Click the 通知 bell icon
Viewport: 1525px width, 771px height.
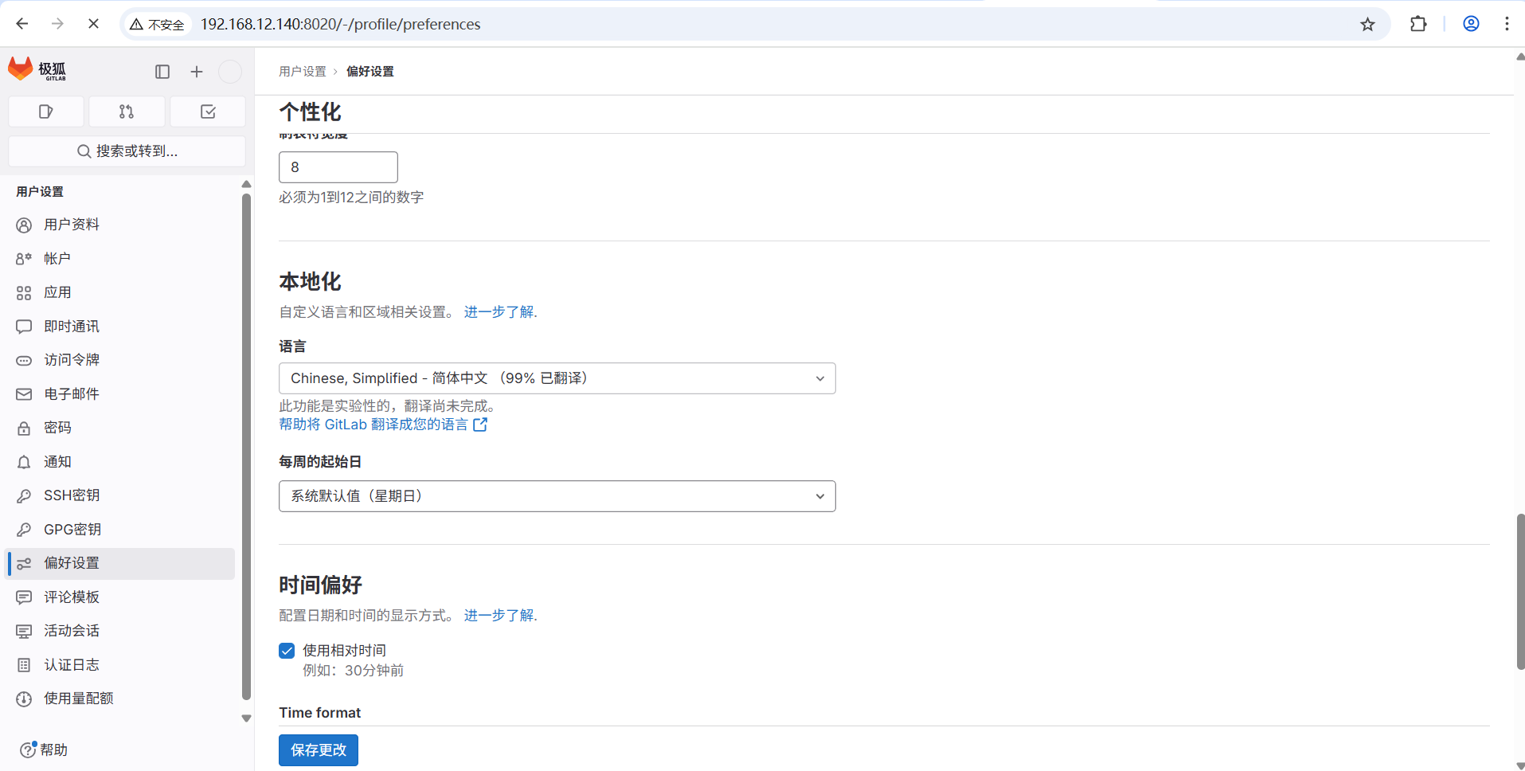[24, 462]
